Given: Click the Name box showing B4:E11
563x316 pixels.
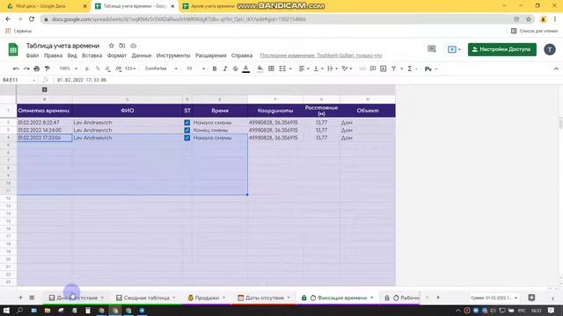Looking at the screenshot, I should tap(19, 80).
